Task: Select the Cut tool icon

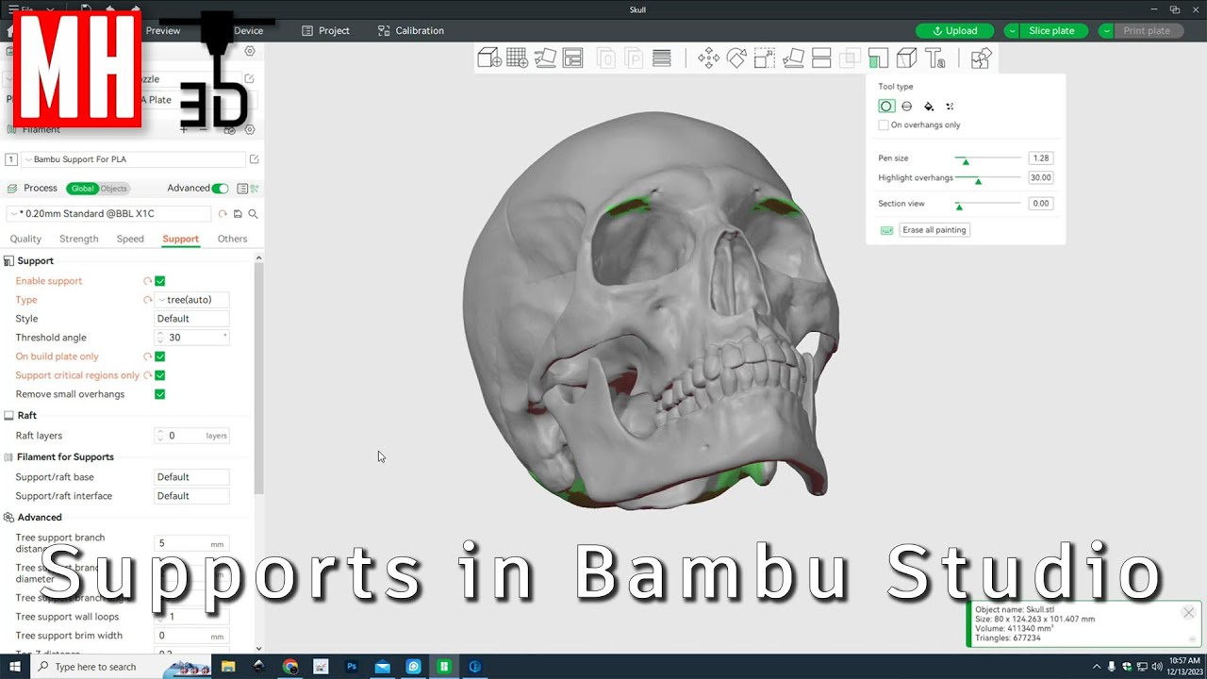Action: (x=821, y=58)
